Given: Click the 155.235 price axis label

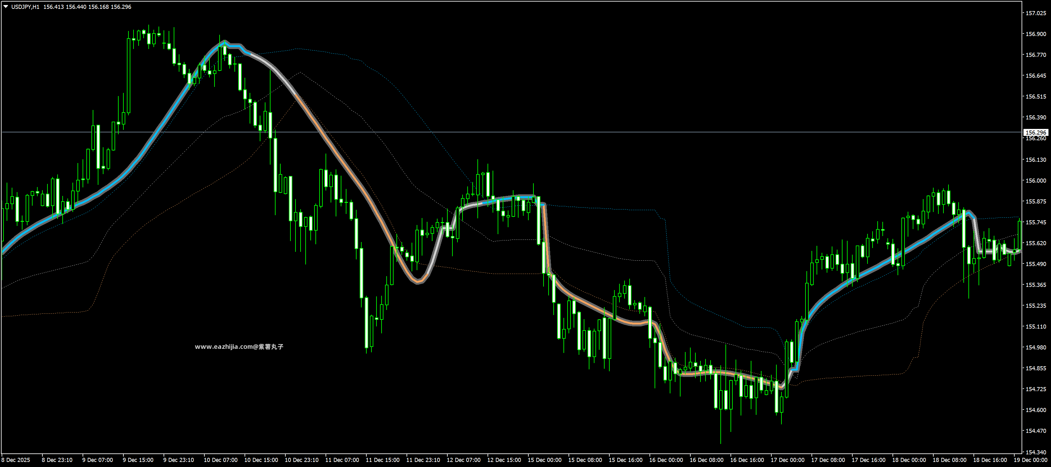Looking at the screenshot, I should (x=1035, y=306).
